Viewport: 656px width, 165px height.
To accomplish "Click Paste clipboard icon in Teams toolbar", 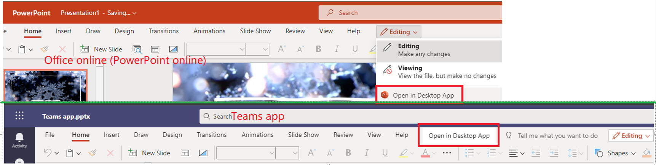I will pos(70,153).
